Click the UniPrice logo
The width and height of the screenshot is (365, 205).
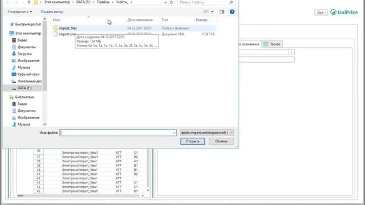point(344,13)
